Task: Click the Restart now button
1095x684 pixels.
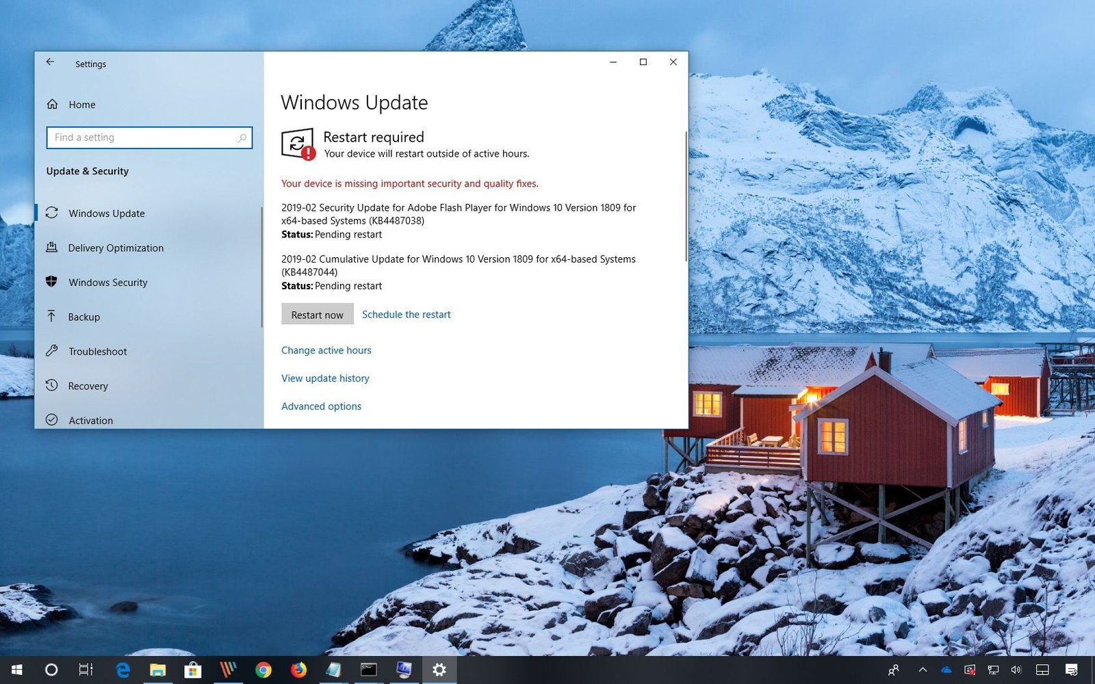Action: tap(317, 314)
